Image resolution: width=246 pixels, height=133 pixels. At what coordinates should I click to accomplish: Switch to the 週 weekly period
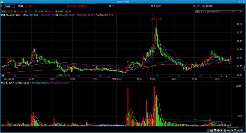point(201,12)
